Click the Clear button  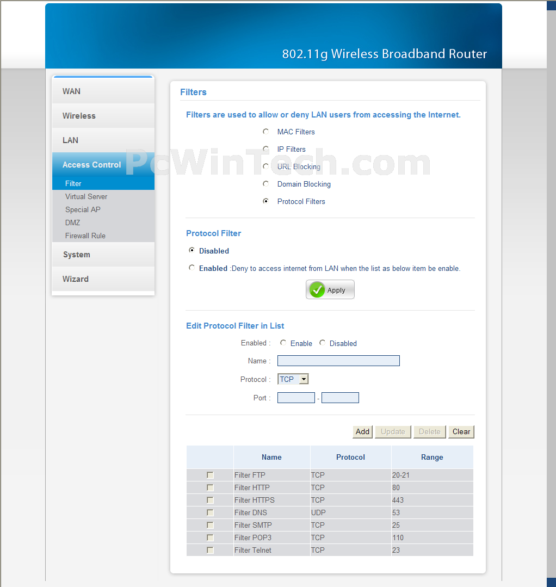(x=461, y=431)
